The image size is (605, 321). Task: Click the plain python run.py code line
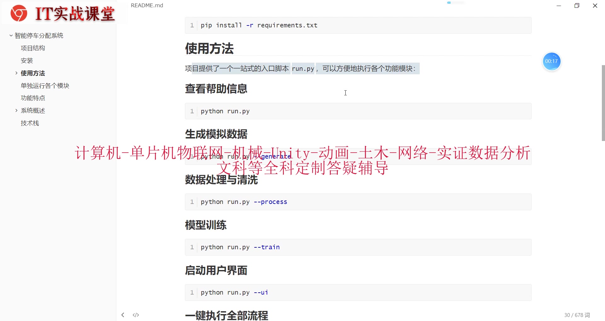[x=358, y=111]
